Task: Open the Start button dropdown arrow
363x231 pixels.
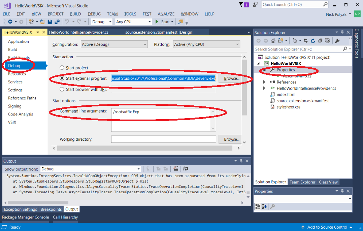Action: click(172, 22)
